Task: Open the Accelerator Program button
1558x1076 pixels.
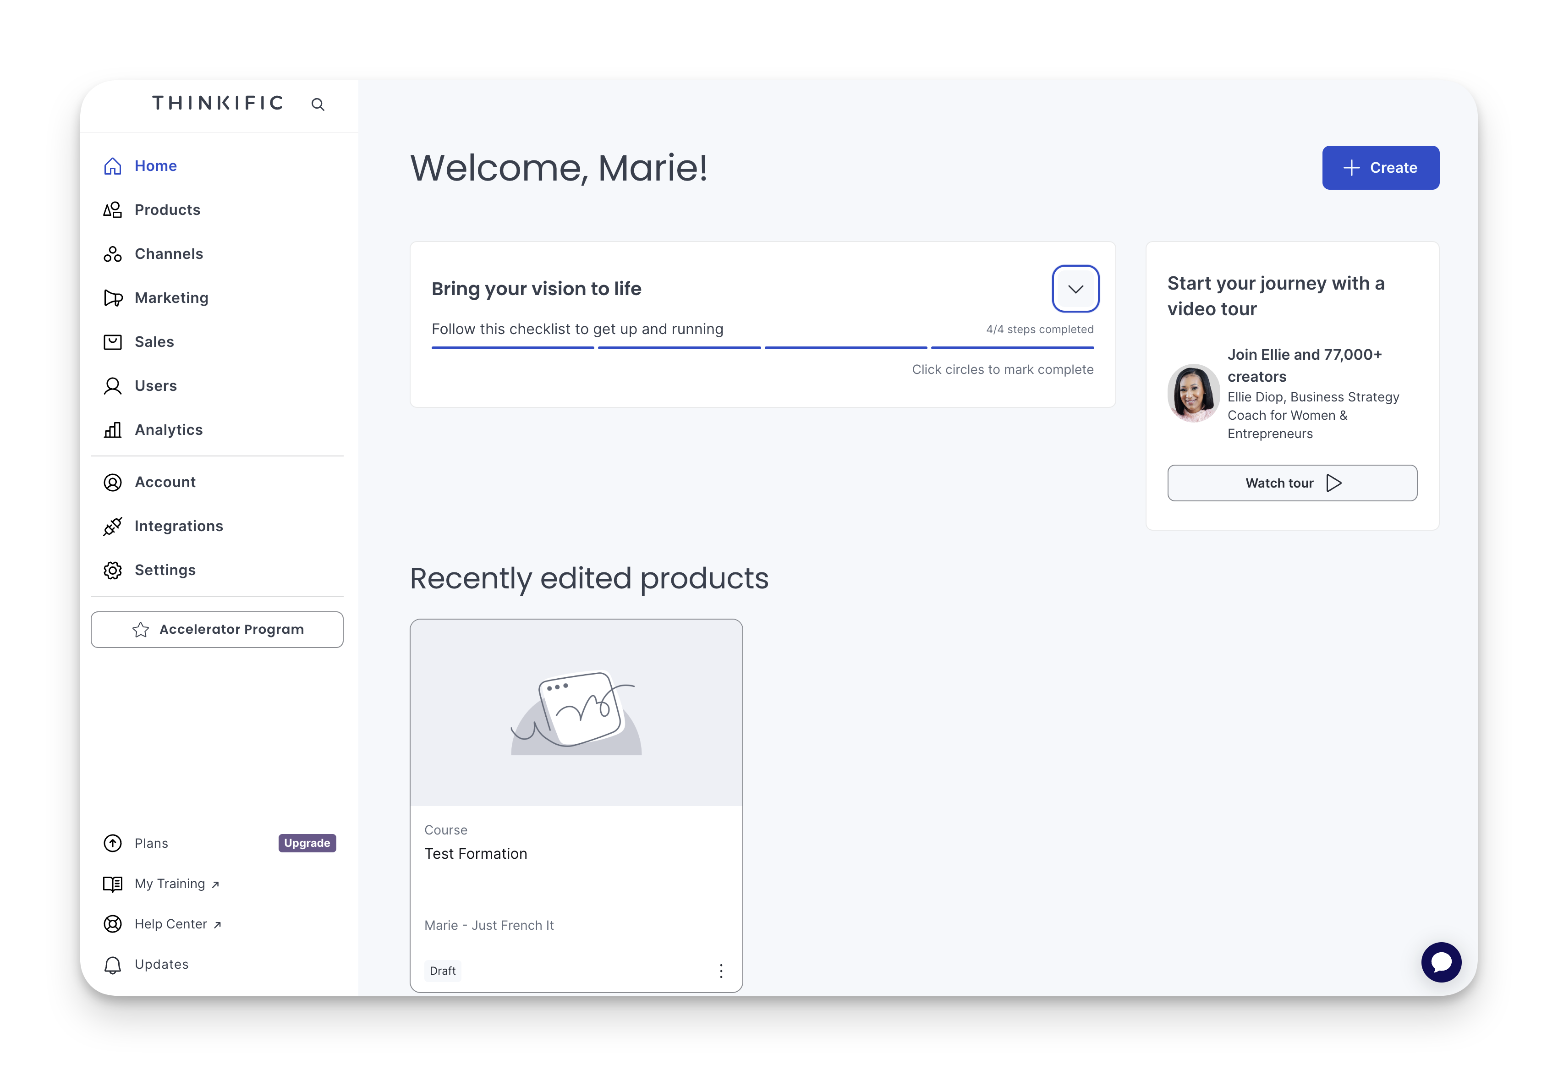Action: pyautogui.click(x=217, y=630)
